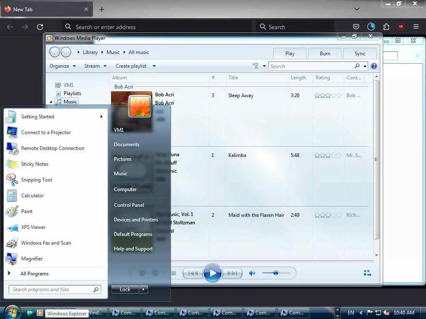Click Create playlist button
The height and width of the screenshot is (319, 426).
[x=131, y=66]
